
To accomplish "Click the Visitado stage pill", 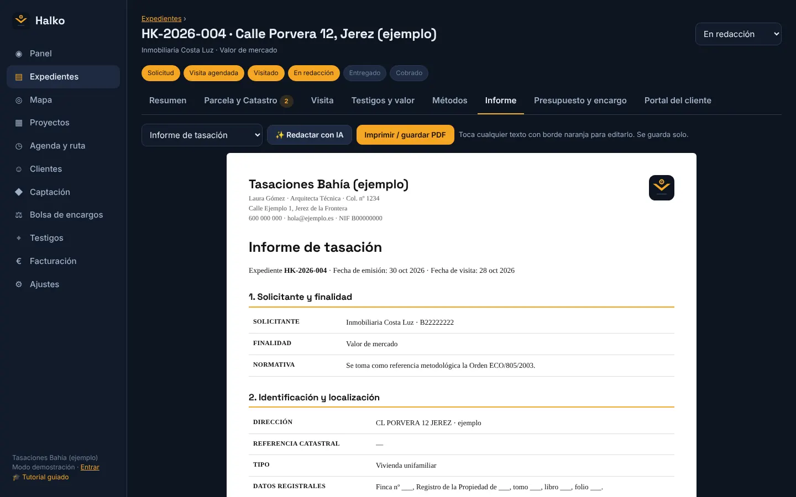I will [266, 73].
